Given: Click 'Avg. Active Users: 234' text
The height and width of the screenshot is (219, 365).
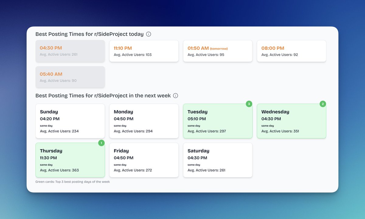Looking at the screenshot, I should [x=60, y=131].
